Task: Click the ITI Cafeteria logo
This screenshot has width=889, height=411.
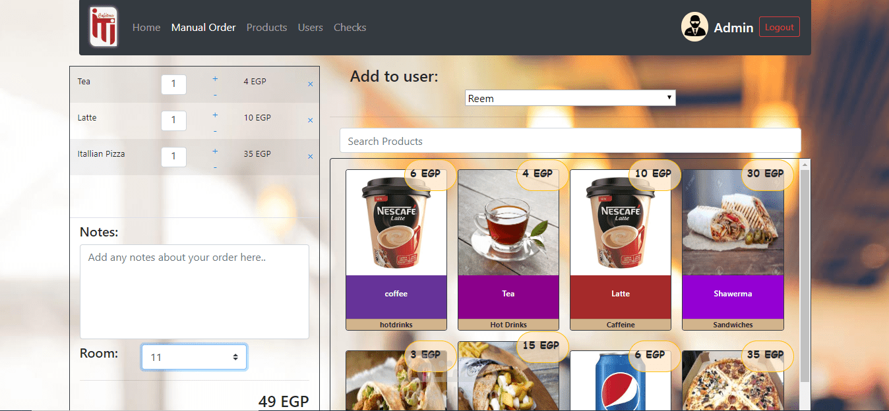Action: coord(104,27)
